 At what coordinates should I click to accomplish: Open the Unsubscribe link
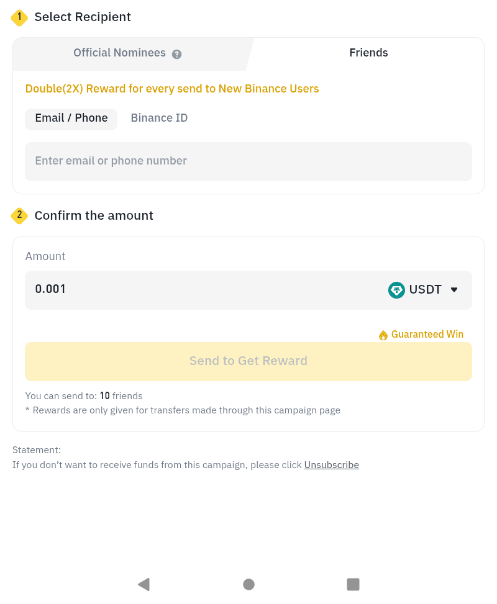332,465
